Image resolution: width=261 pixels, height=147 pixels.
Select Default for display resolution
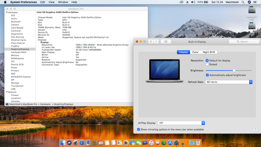[207, 60]
